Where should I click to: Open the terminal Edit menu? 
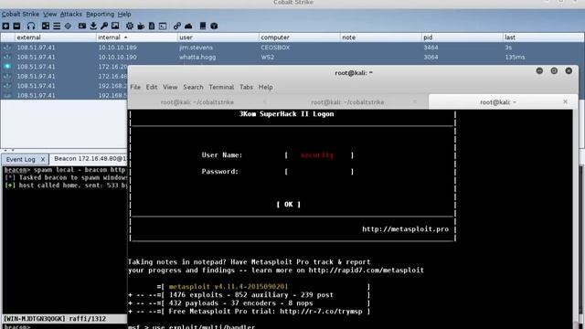point(152,87)
